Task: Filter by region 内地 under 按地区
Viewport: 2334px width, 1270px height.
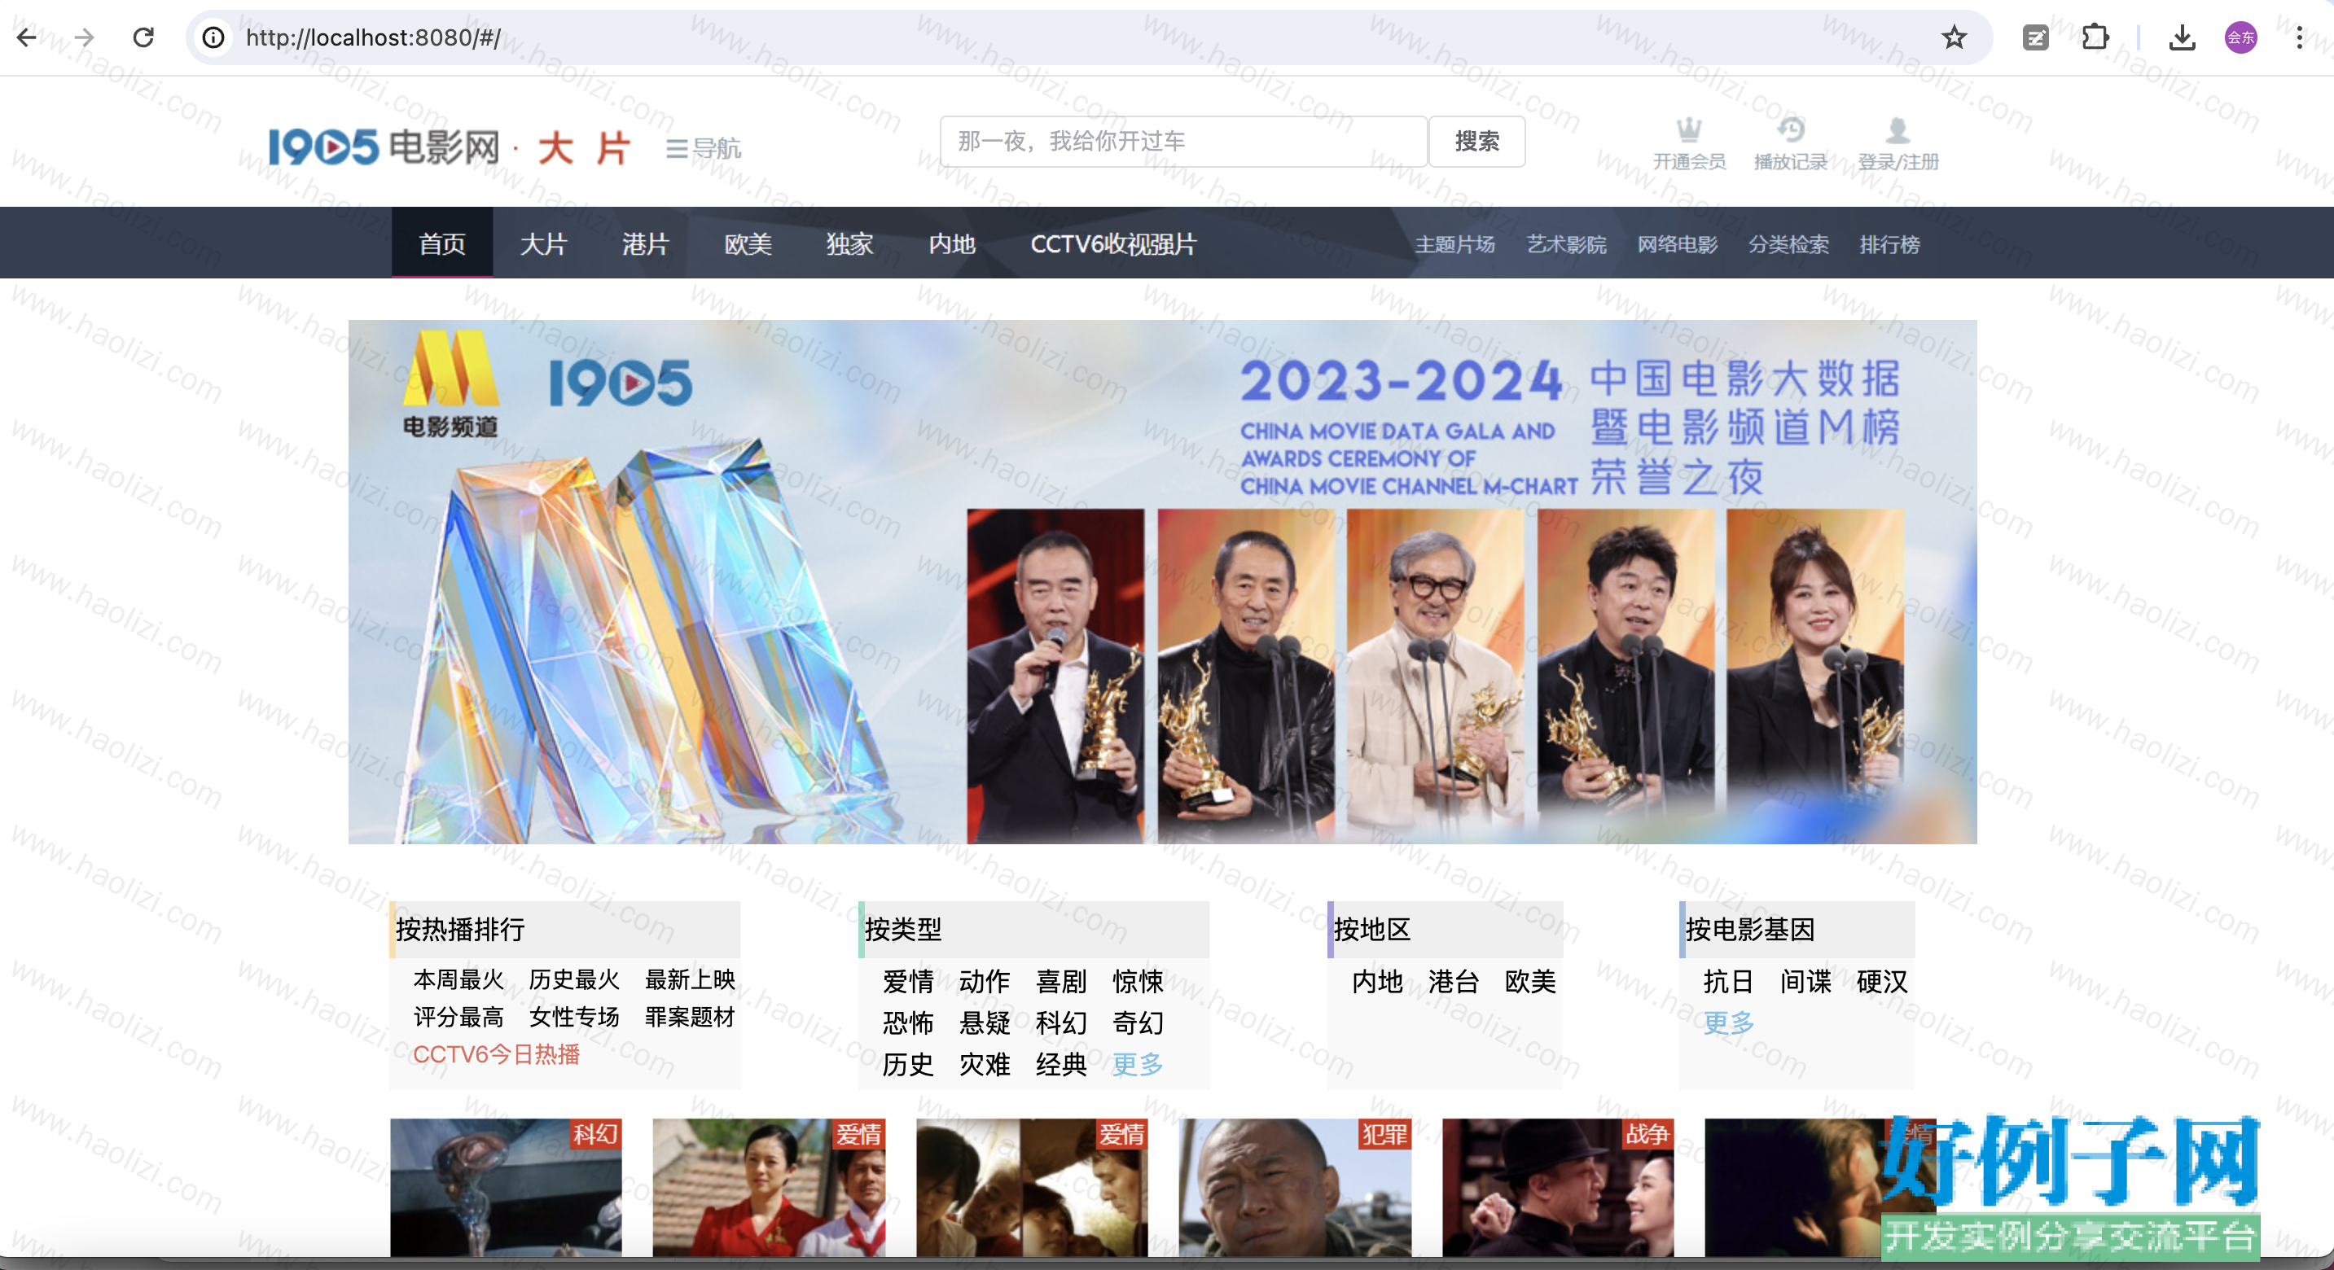Action: point(1377,981)
